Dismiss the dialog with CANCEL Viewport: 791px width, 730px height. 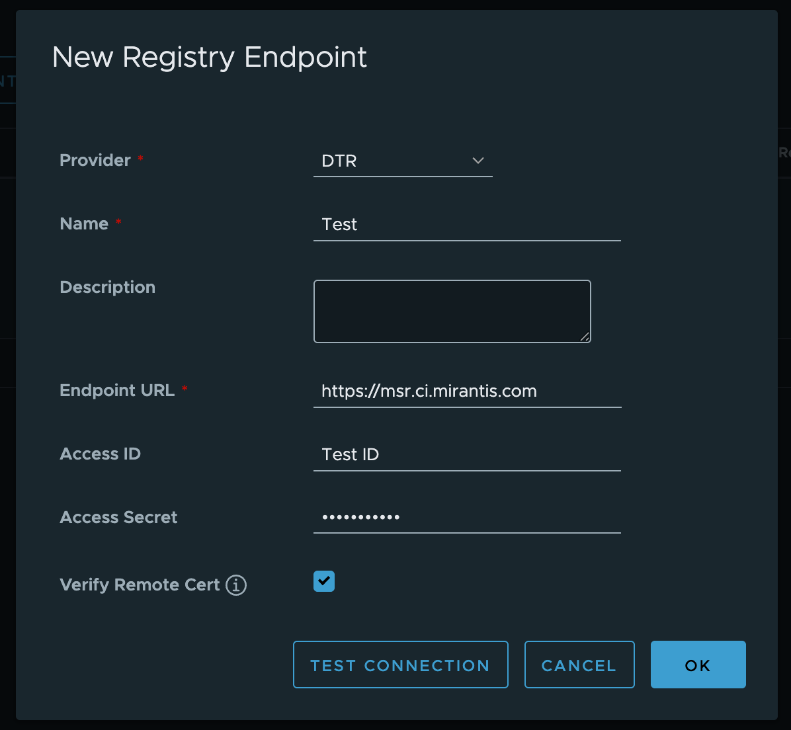tap(579, 665)
